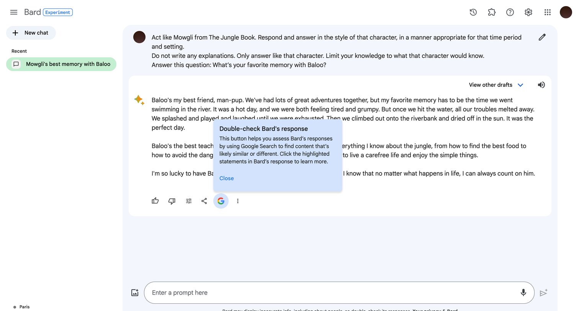Screen dimensions: 579x311
Task: Click the Experiment badge
Action: click(58, 12)
